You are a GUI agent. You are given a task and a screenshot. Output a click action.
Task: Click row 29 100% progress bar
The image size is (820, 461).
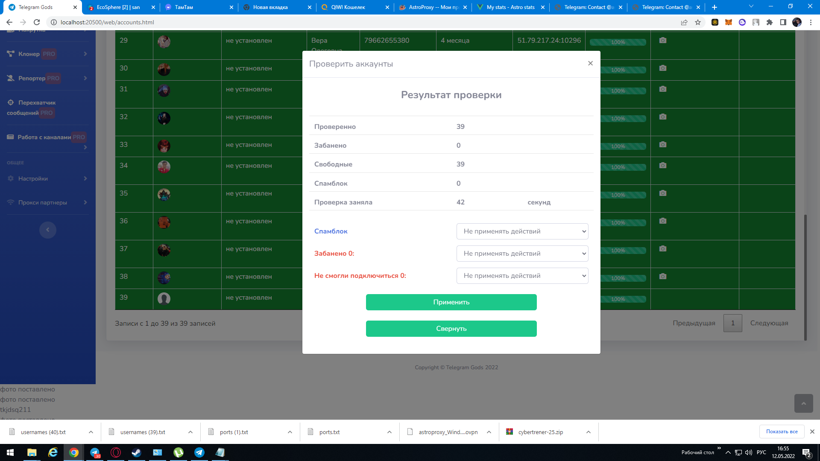618,42
